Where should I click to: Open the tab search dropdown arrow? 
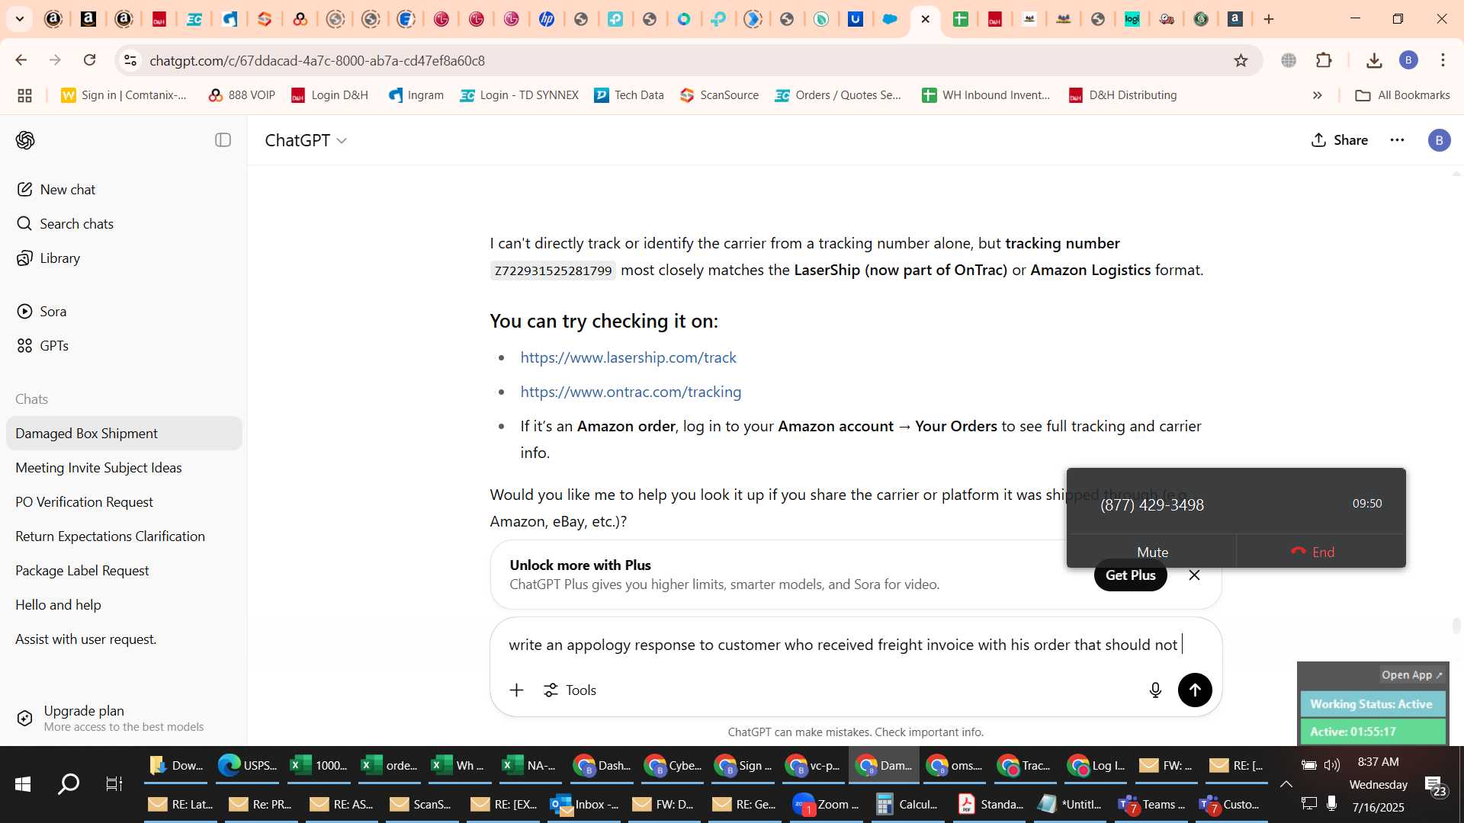click(x=20, y=19)
